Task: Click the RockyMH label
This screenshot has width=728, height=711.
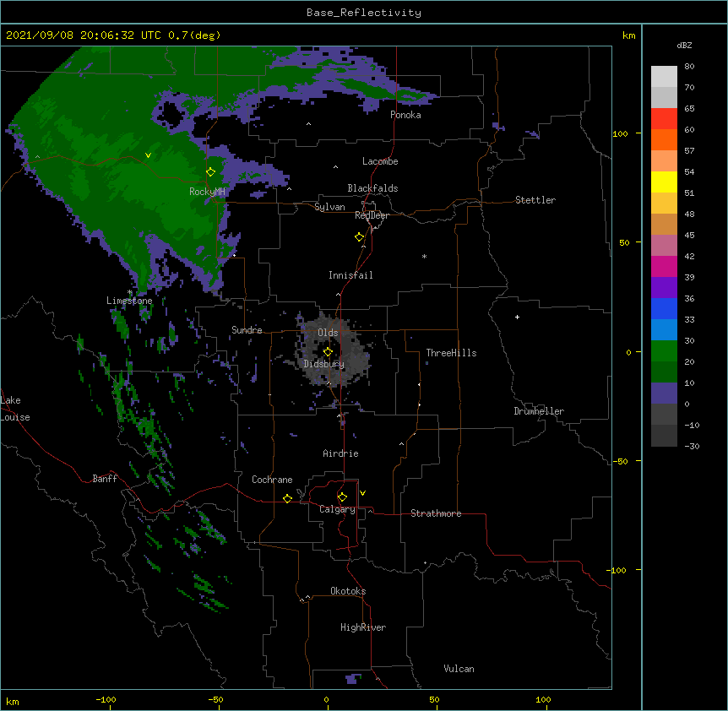Action: pos(207,192)
